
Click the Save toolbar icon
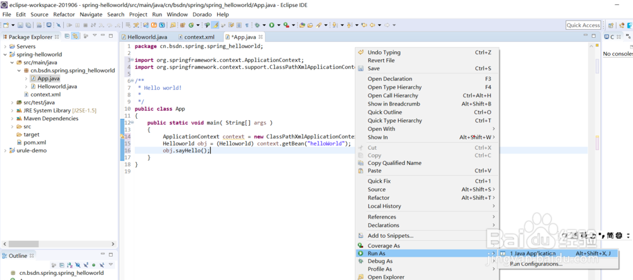coord(20,25)
